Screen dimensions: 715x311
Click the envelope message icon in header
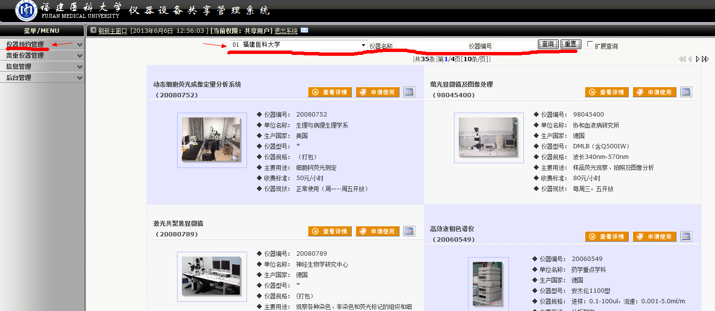click(304, 30)
